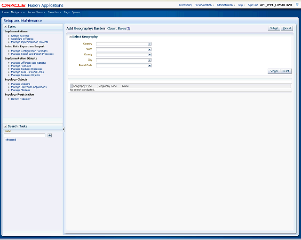Collapse the Select Geography section
301x240 pixels.
point(71,37)
